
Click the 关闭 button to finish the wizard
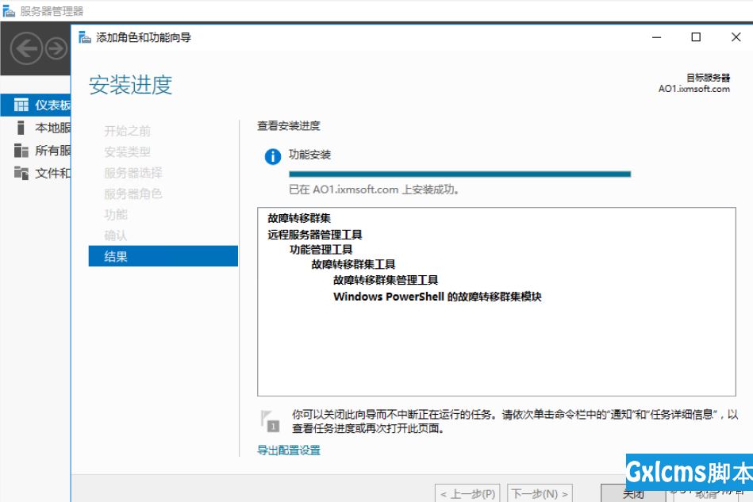(x=633, y=493)
